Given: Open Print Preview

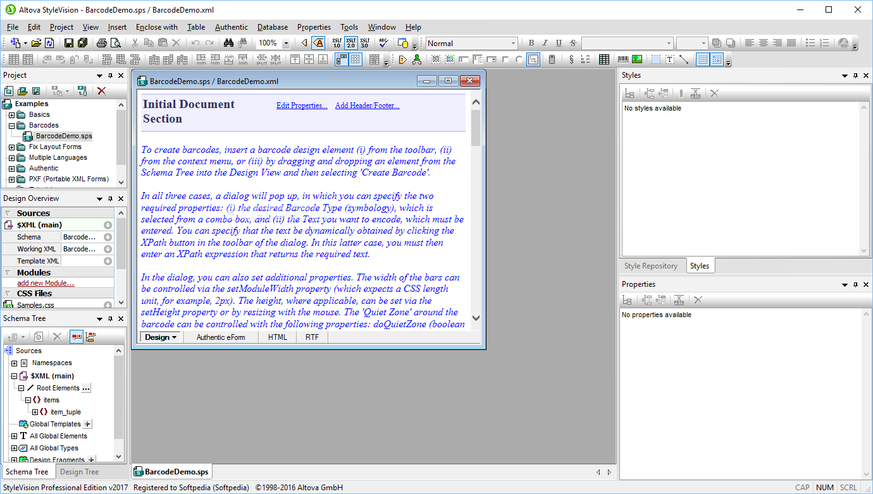Looking at the screenshot, I should (115, 43).
